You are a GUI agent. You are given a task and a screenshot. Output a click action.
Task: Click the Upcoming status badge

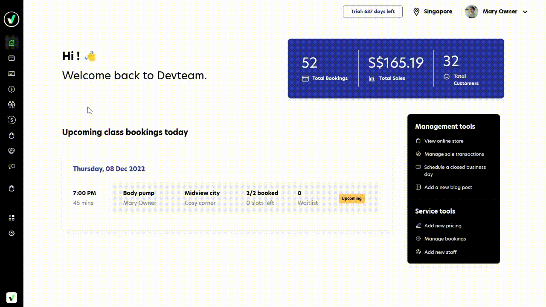click(351, 198)
